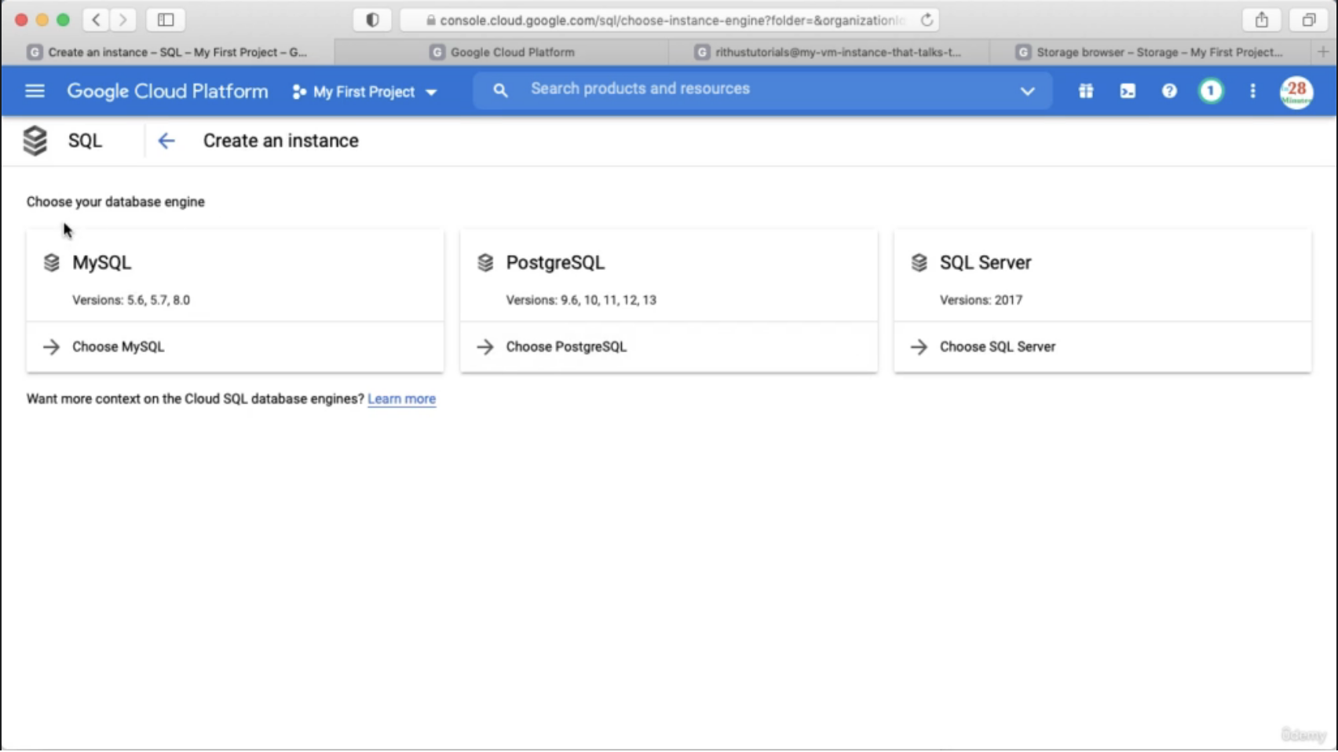This screenshot has width=1338, height=752.
Task: Switch to rithustutorials VM instance tab
Action: [828, 52]
